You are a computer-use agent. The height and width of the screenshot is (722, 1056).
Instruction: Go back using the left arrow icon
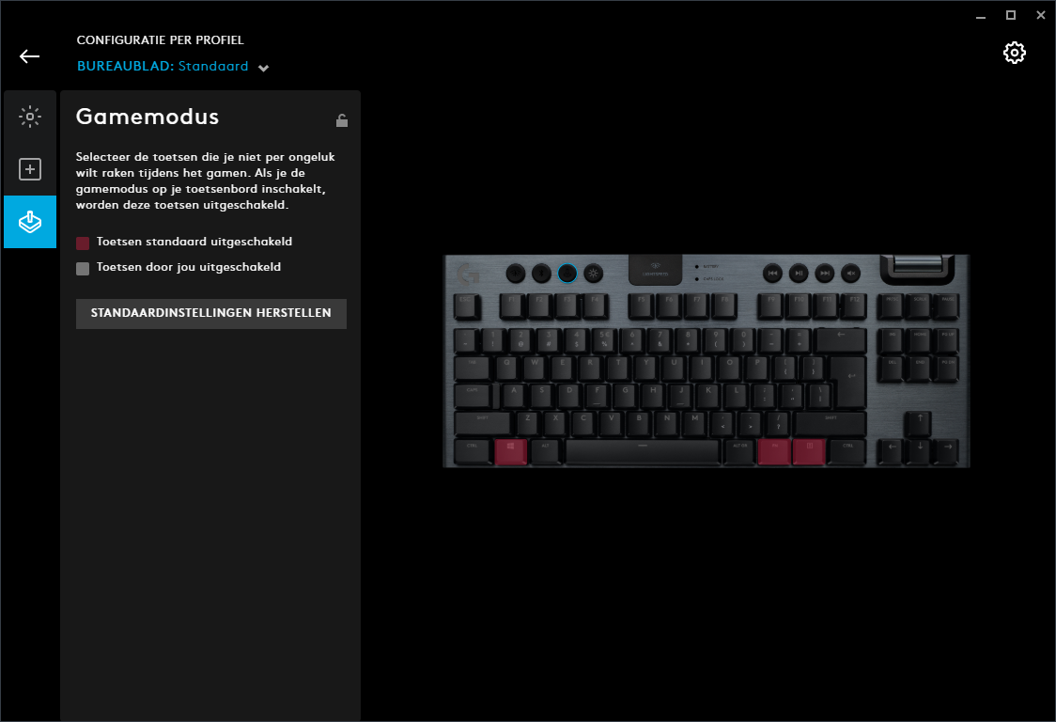[30, 56]
